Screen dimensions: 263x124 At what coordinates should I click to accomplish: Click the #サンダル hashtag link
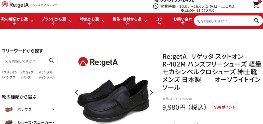coord(46,72)
